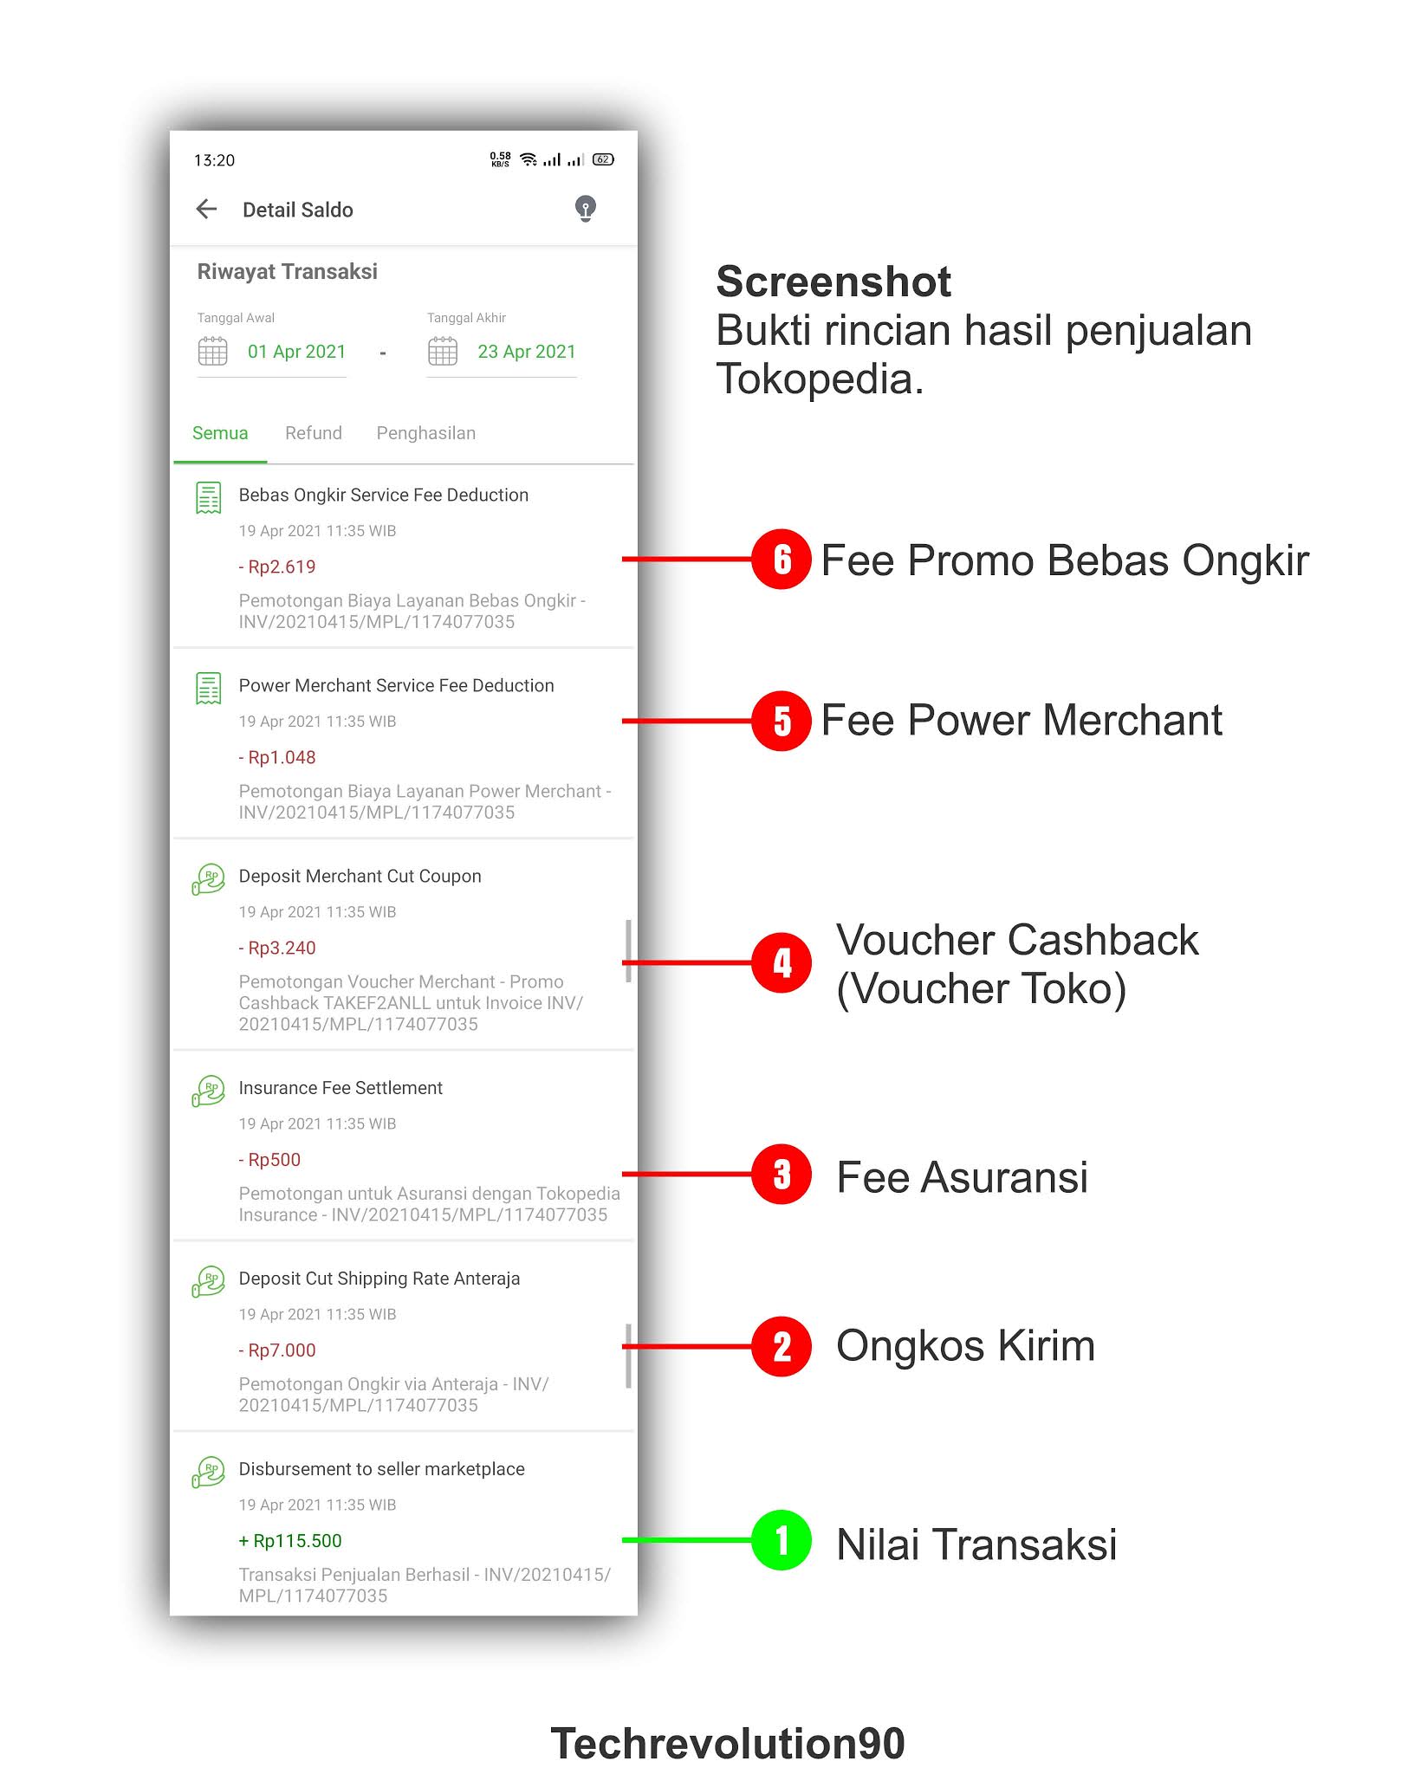Viewport: 1414px width, 1774px height.
Task: Tap the back arrow beside Detail Saldo
Action: coord(206,209)
